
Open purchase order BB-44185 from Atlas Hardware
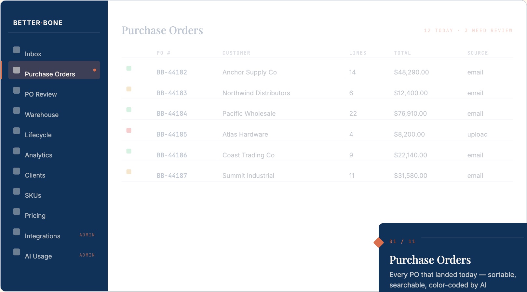click(172, 134)
